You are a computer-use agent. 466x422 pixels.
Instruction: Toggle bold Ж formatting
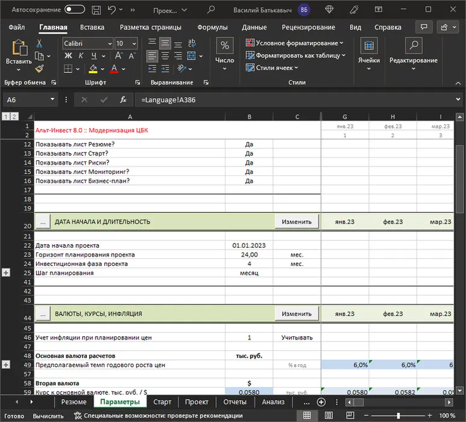pos(68,56)
